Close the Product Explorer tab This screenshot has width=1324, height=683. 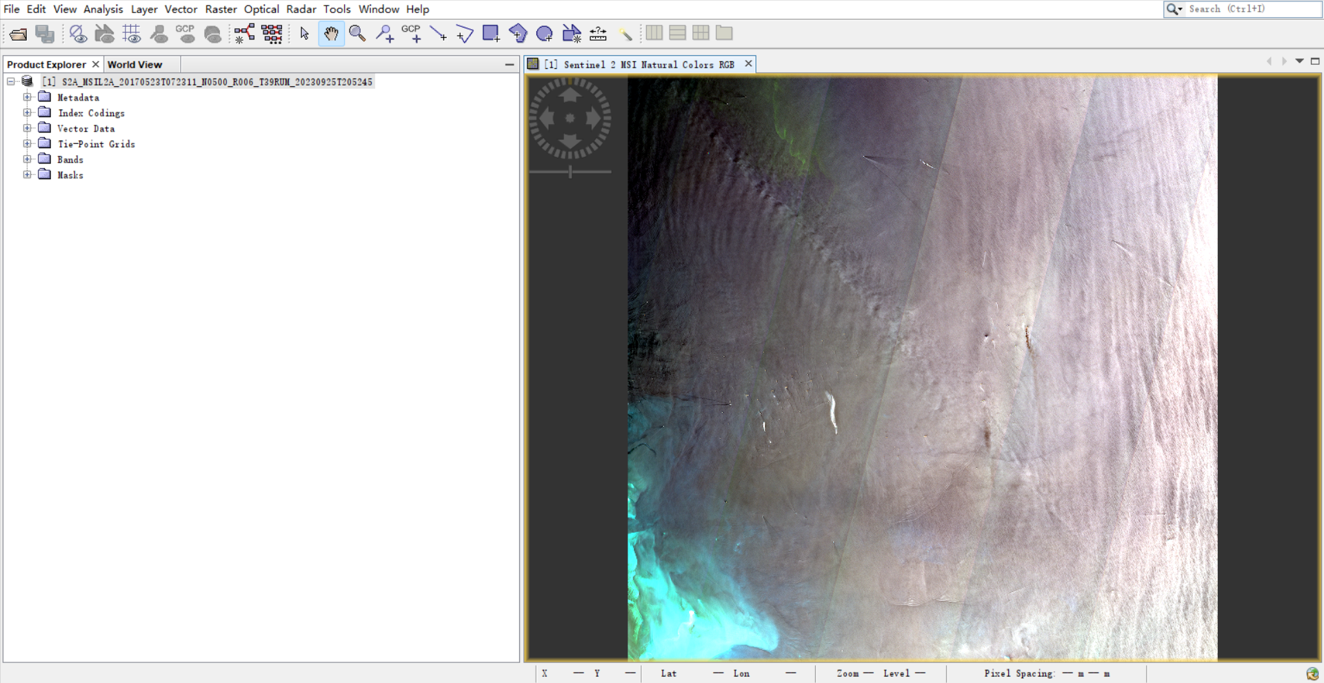(x=96, y=64)
